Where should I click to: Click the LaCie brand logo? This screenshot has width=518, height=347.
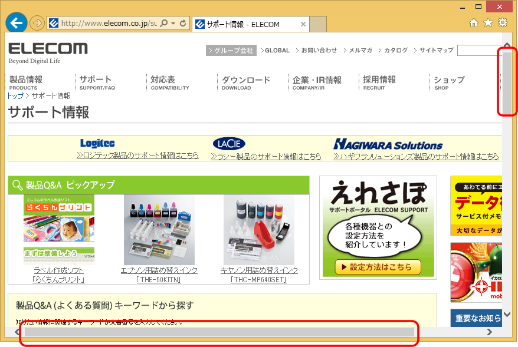(229, 144)
